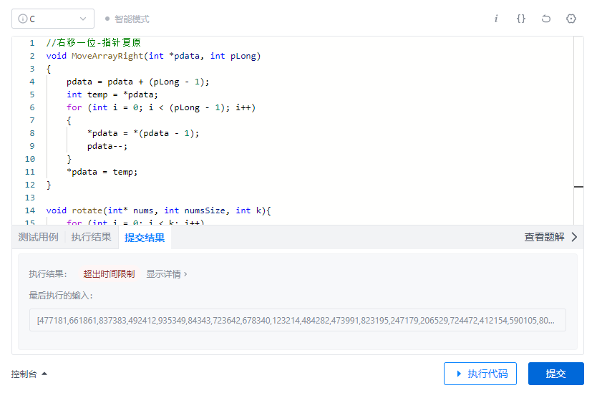The image size is (602, 398).
Task: Click 'int temp = *pdata;' on line 5
Action: [x=112, y=94]
